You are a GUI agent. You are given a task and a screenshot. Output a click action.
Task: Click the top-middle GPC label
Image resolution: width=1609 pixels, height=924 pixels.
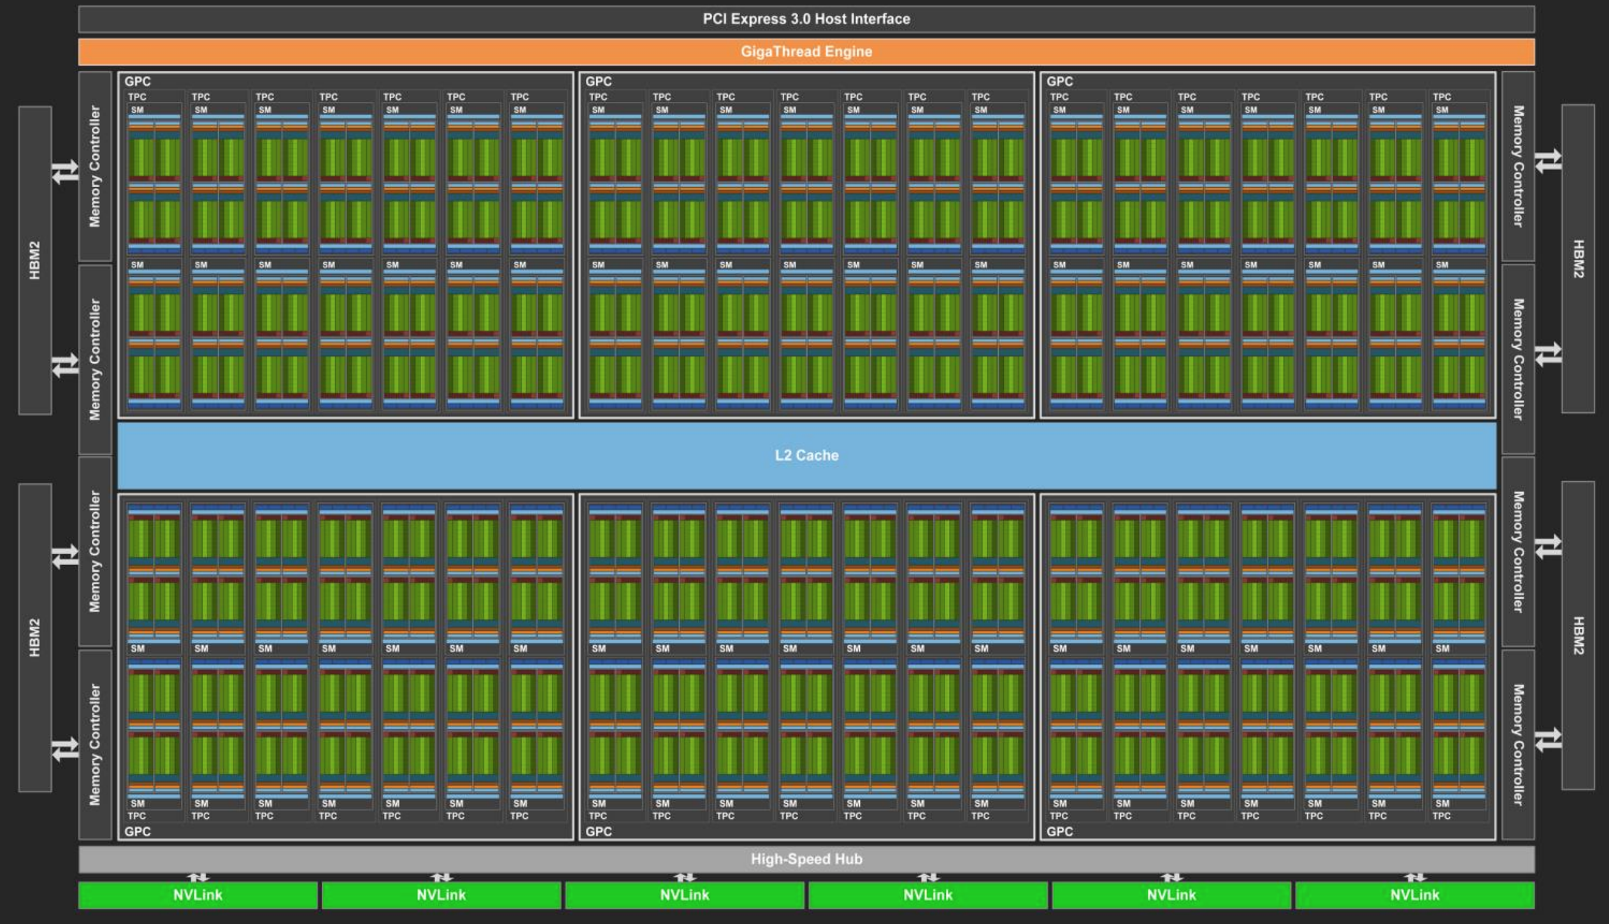tap(599, 81)
